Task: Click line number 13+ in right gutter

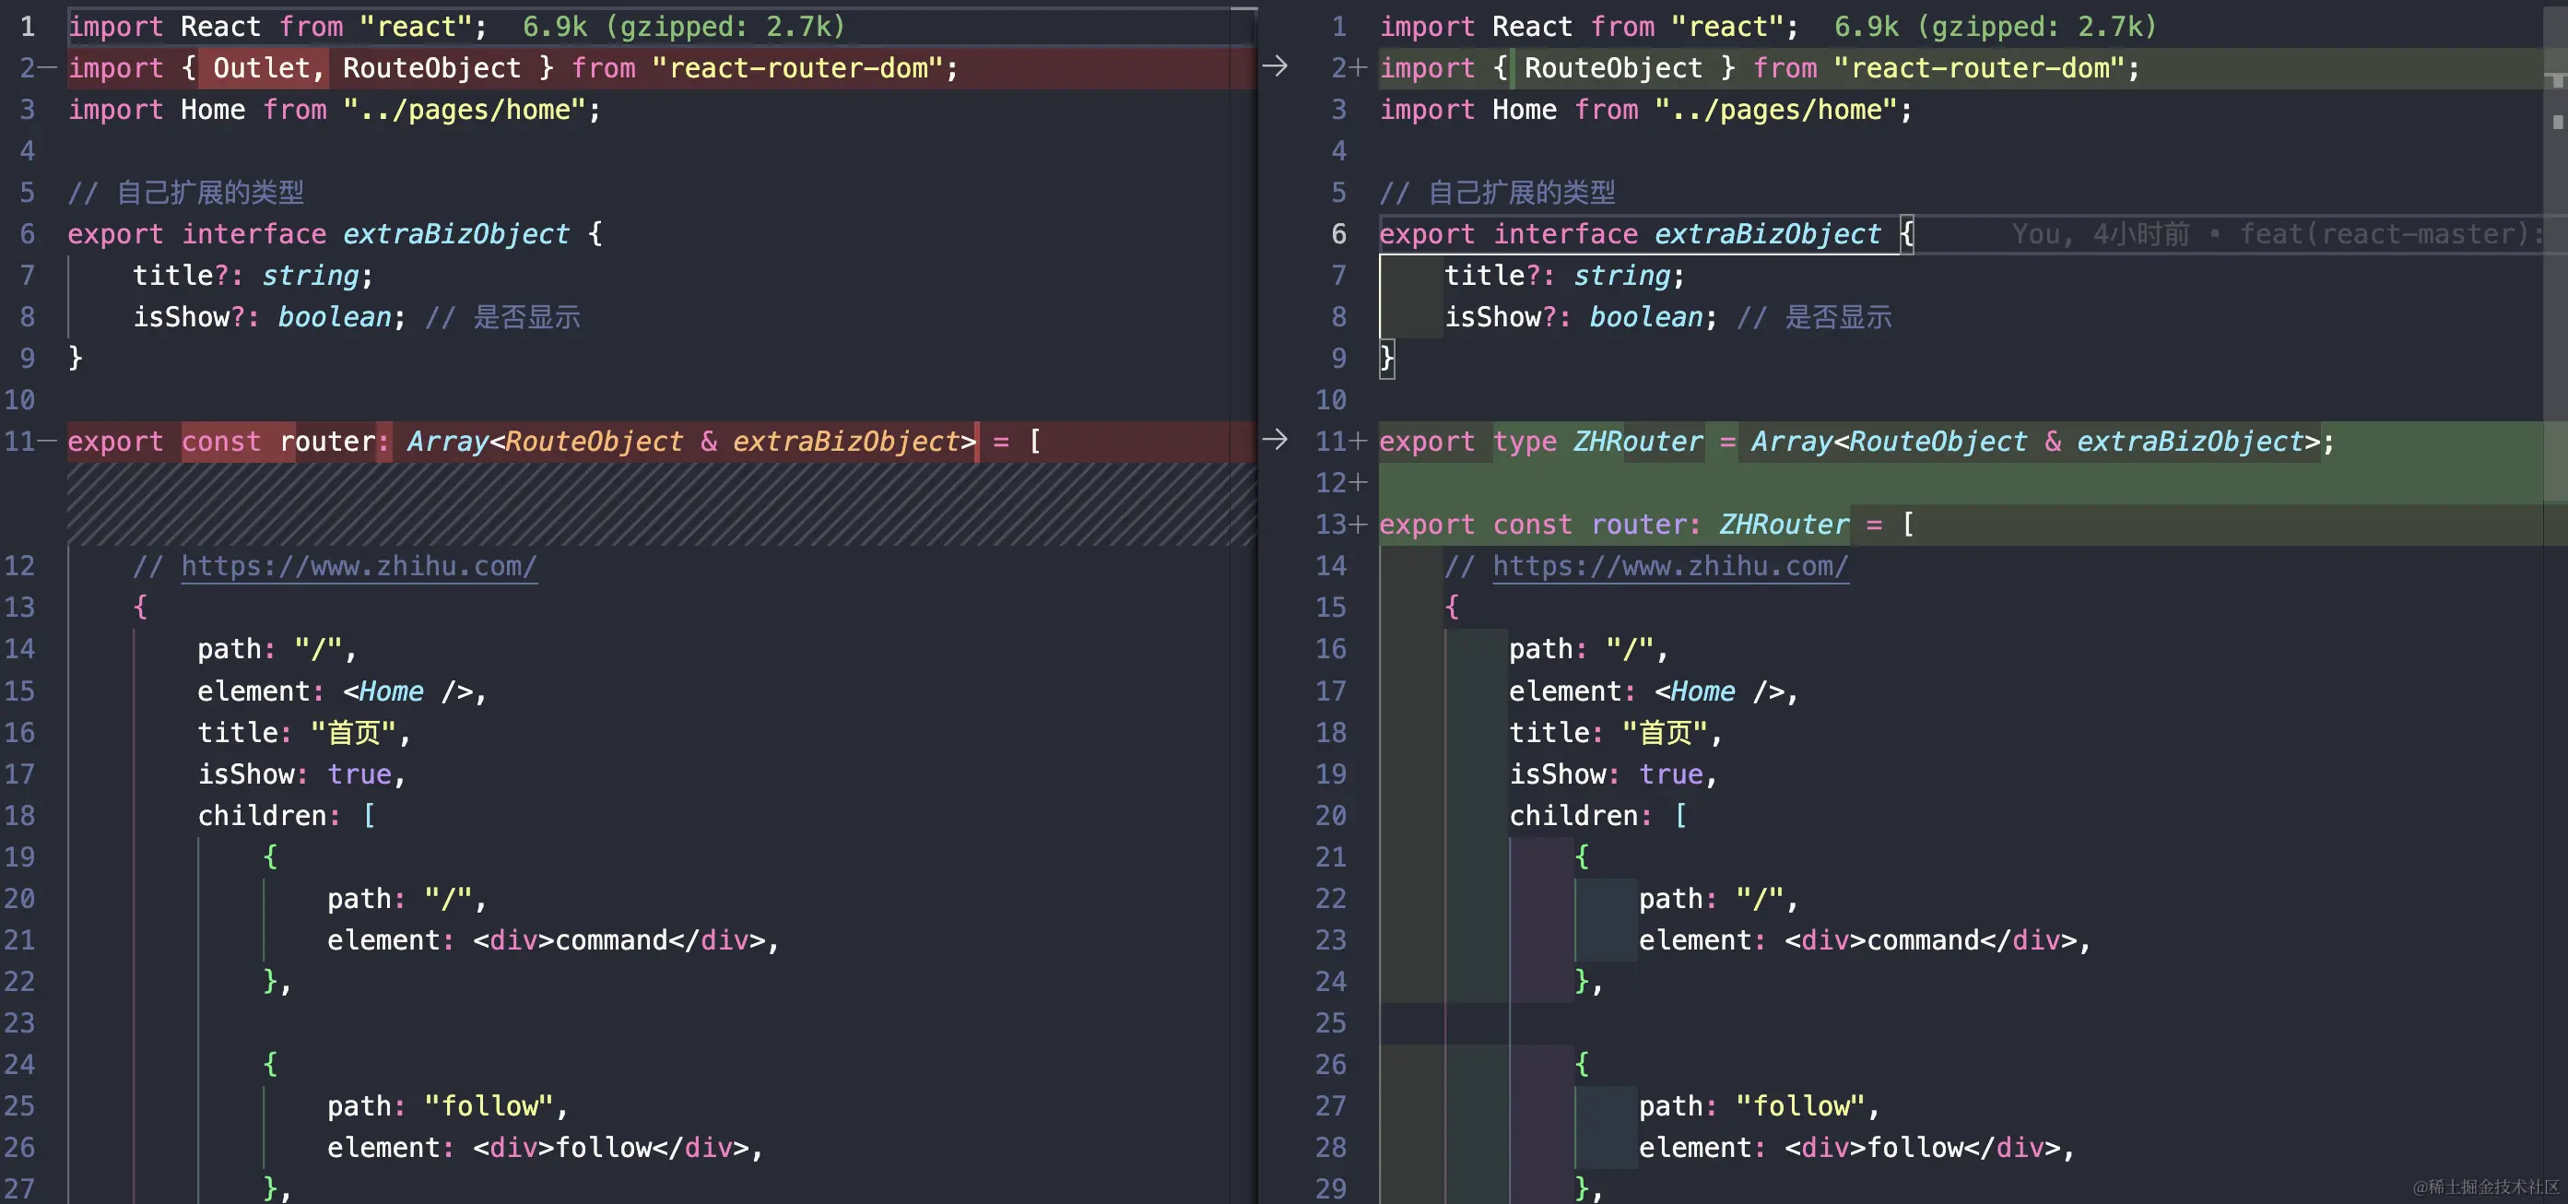Action: pos(1340,525)
